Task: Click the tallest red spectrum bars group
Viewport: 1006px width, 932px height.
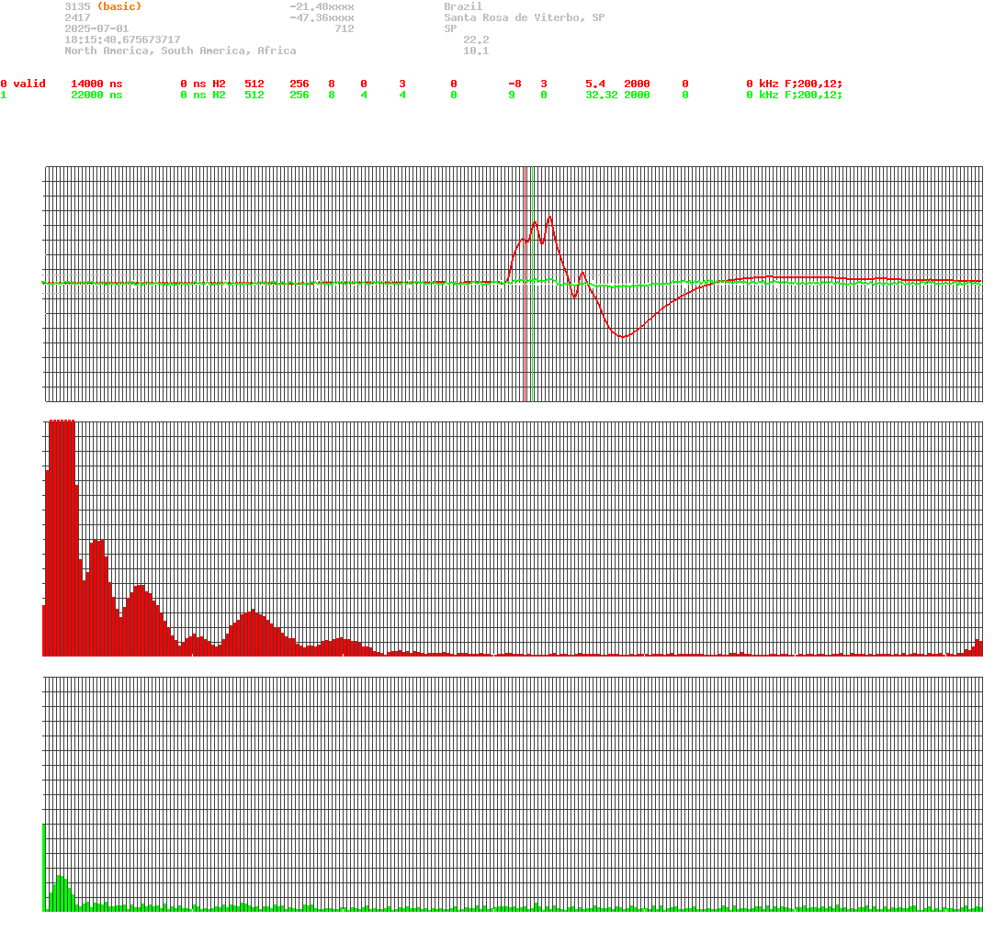Action: (62, 537)
